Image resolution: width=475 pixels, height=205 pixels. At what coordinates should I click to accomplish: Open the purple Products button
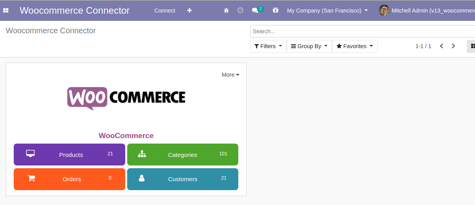click(69, 155)
